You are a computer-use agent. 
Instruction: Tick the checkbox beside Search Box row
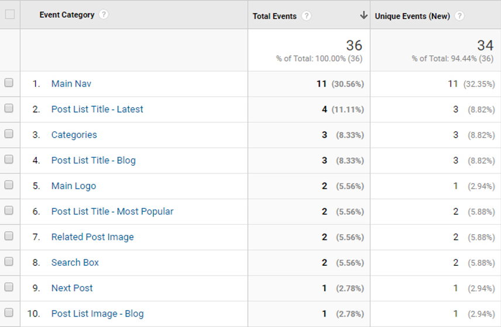point(9,262)
